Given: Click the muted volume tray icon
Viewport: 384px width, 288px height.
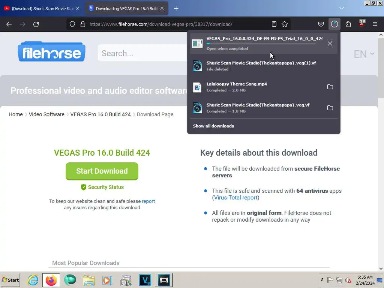Looking at the screenshot, I should click(348, 280).
